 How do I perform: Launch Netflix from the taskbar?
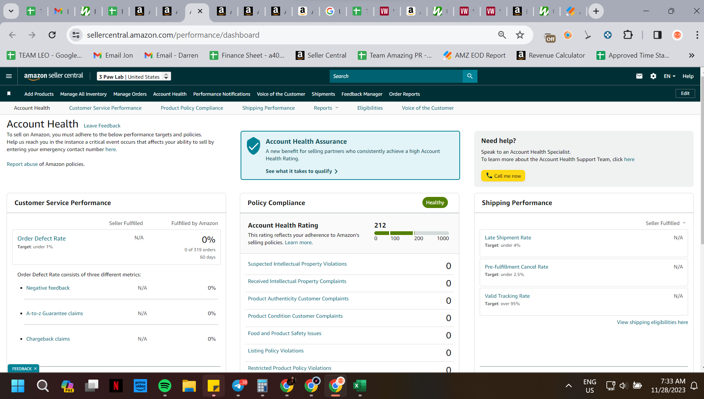pyautogui.click(x=116, y=386)
